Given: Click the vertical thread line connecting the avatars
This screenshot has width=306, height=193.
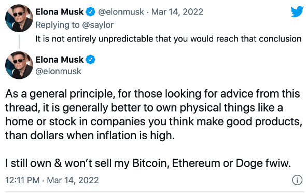Looking at the screenshot, I should 19,42.
